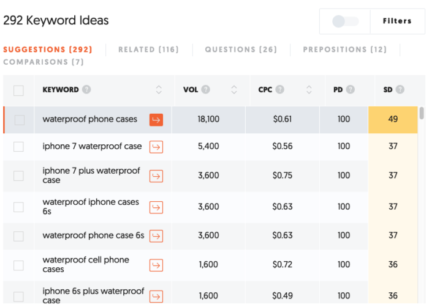Show help tooltip for KEYWORD column
Image resolution: width=429 pixels, height=307 pixels.
(x=86, y=89)
